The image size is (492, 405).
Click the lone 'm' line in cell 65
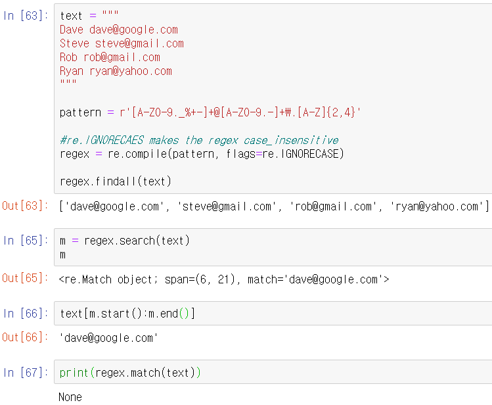[x=63, y=254]
